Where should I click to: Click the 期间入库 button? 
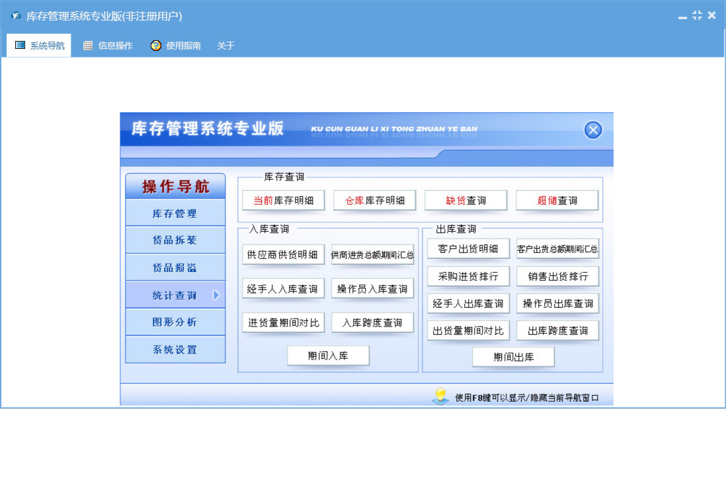pyautogui.click(x=328, y=355)
